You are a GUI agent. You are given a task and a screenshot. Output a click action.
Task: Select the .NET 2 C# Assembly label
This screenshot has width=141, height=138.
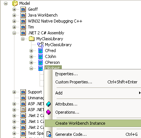[46, 33]
